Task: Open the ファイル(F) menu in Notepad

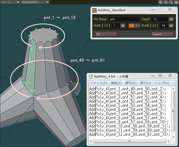Action: point(99,83)
